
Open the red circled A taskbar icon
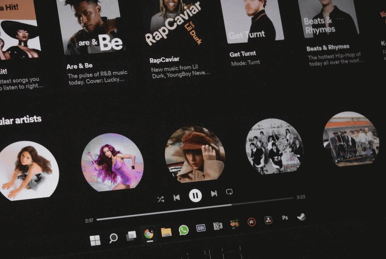tap(251, 222)
